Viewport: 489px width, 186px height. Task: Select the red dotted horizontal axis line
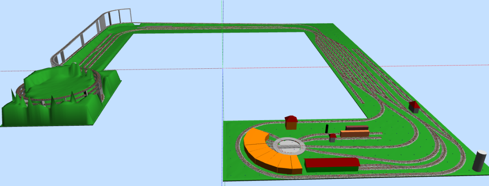pos(163,69)
